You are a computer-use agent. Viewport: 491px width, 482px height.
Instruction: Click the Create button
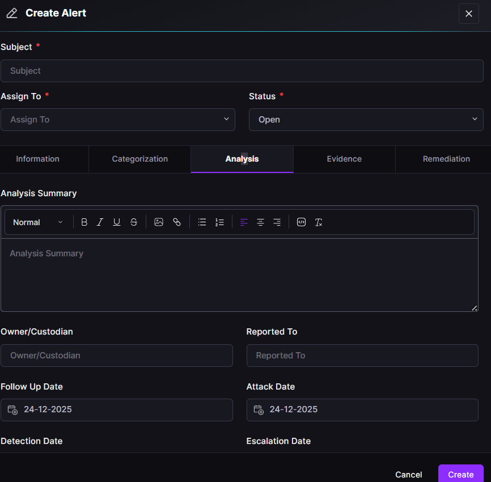(x=460, y=474)
